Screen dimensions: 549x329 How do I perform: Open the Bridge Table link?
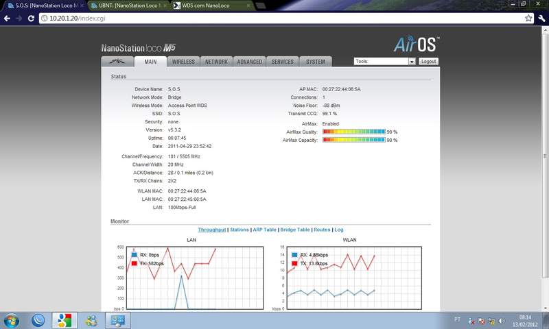[295, 230]
